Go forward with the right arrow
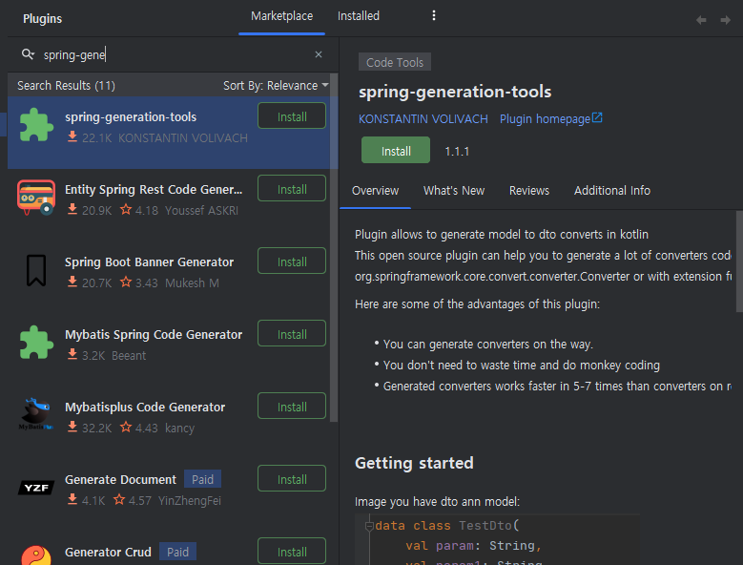This screenshot has width=743, height=565. tap(725, 20)
